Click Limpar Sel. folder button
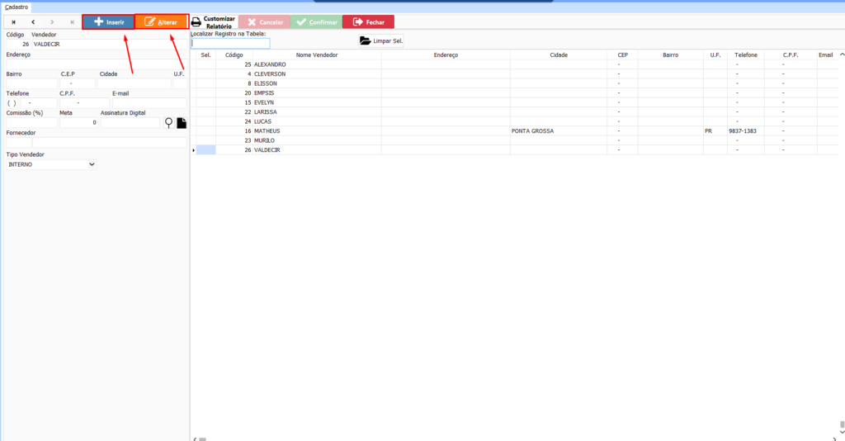Image resolution: width=845 pixels, height=441 pixels. (381, 40)
